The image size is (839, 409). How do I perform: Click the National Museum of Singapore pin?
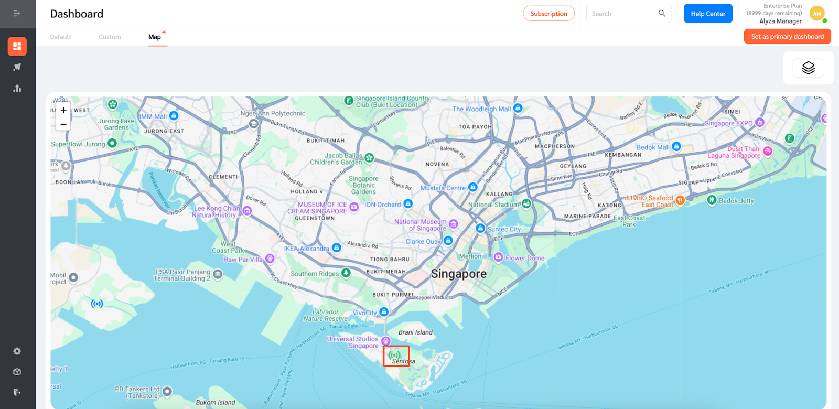point(454,224)
